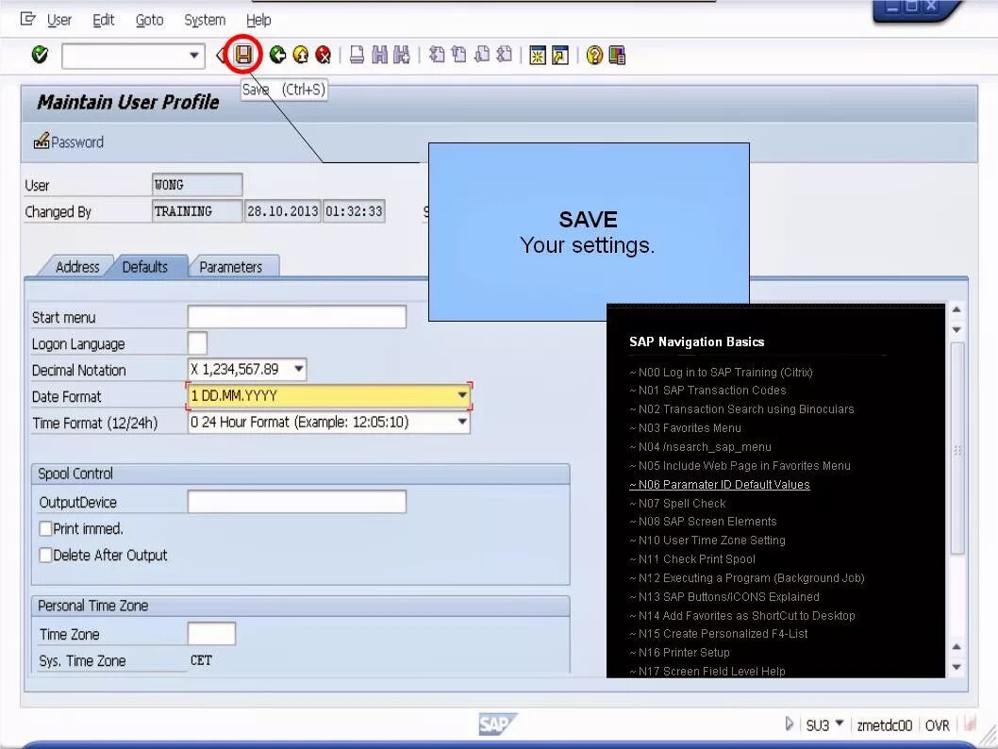The width and height of the screenshot is (998, 749).
Task: Click the scroll down arrow at panel bottom
Action: tap(956, 667)
